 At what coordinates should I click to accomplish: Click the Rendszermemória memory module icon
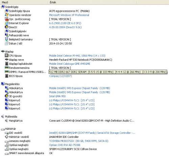pos(7,68)
